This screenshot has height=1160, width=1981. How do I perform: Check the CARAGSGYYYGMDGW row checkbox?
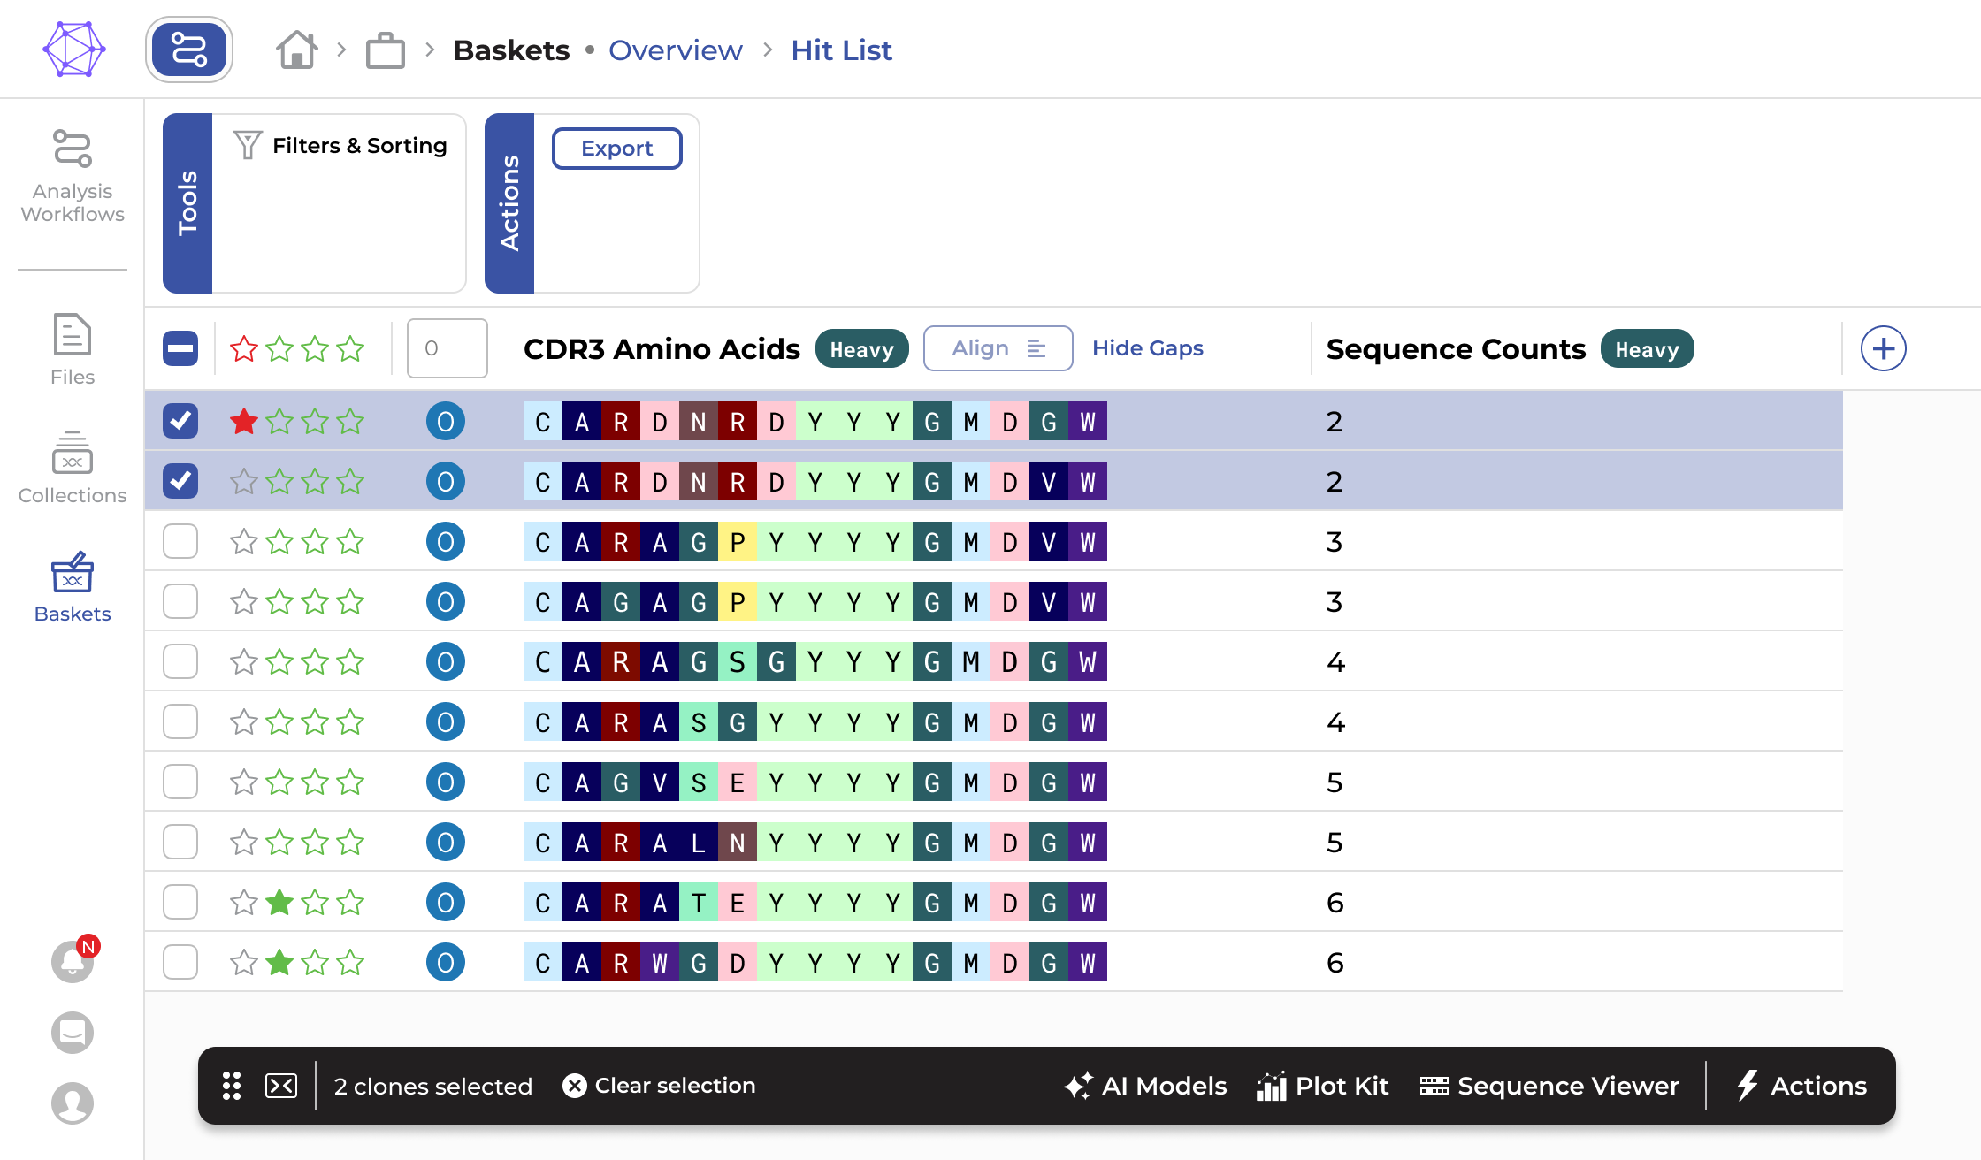(x=180, y=661)
